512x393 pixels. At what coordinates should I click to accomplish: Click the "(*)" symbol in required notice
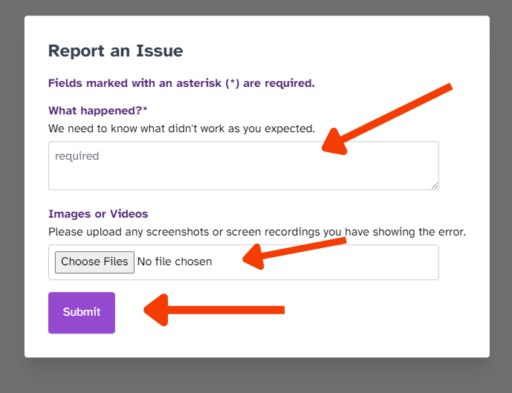pos(233,83)
